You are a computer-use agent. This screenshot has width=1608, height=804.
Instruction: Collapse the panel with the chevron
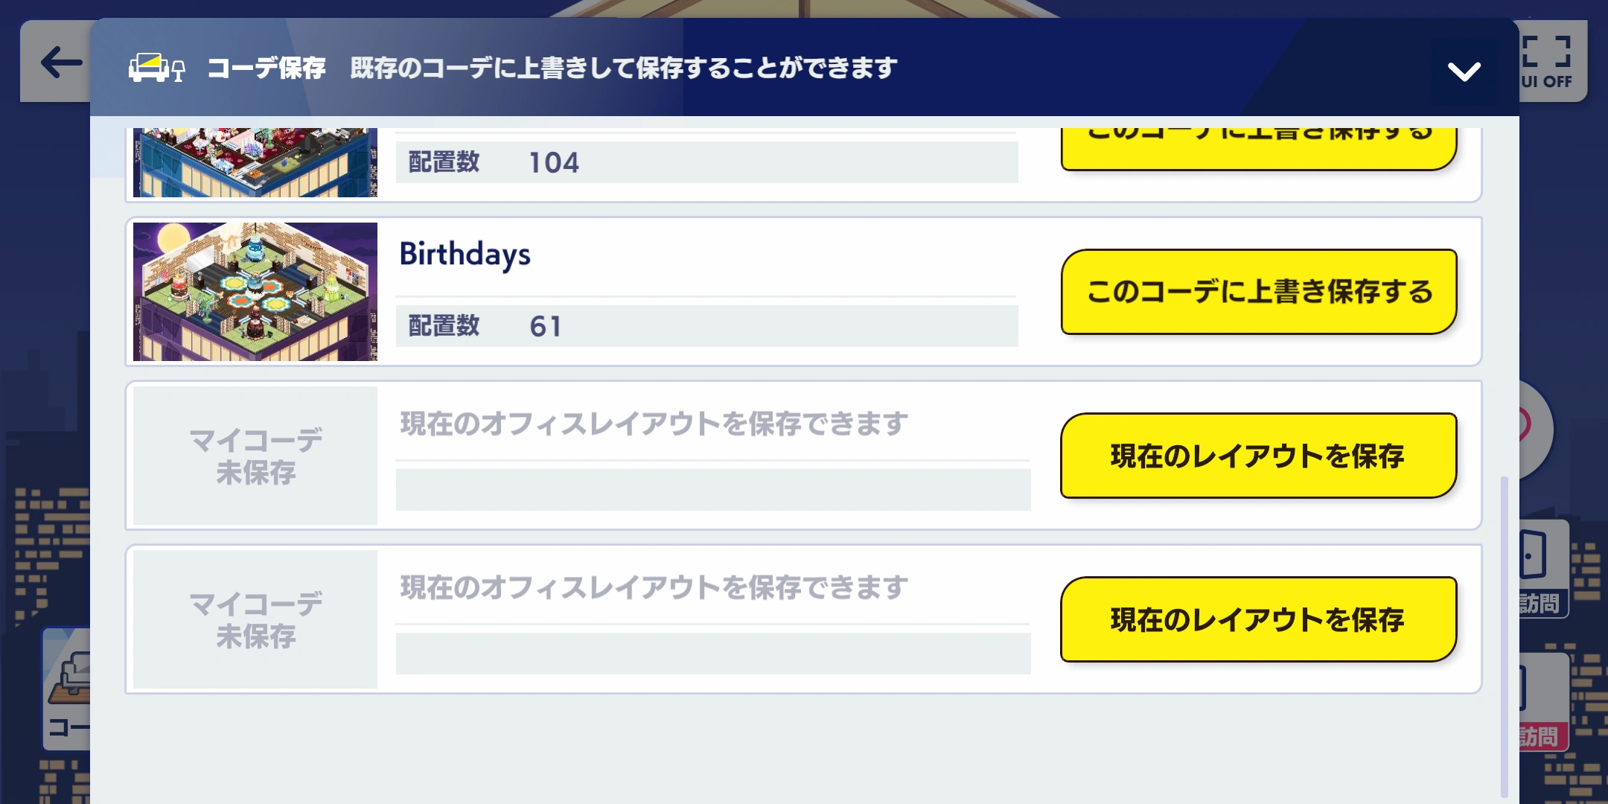(x=1464, y=71)
